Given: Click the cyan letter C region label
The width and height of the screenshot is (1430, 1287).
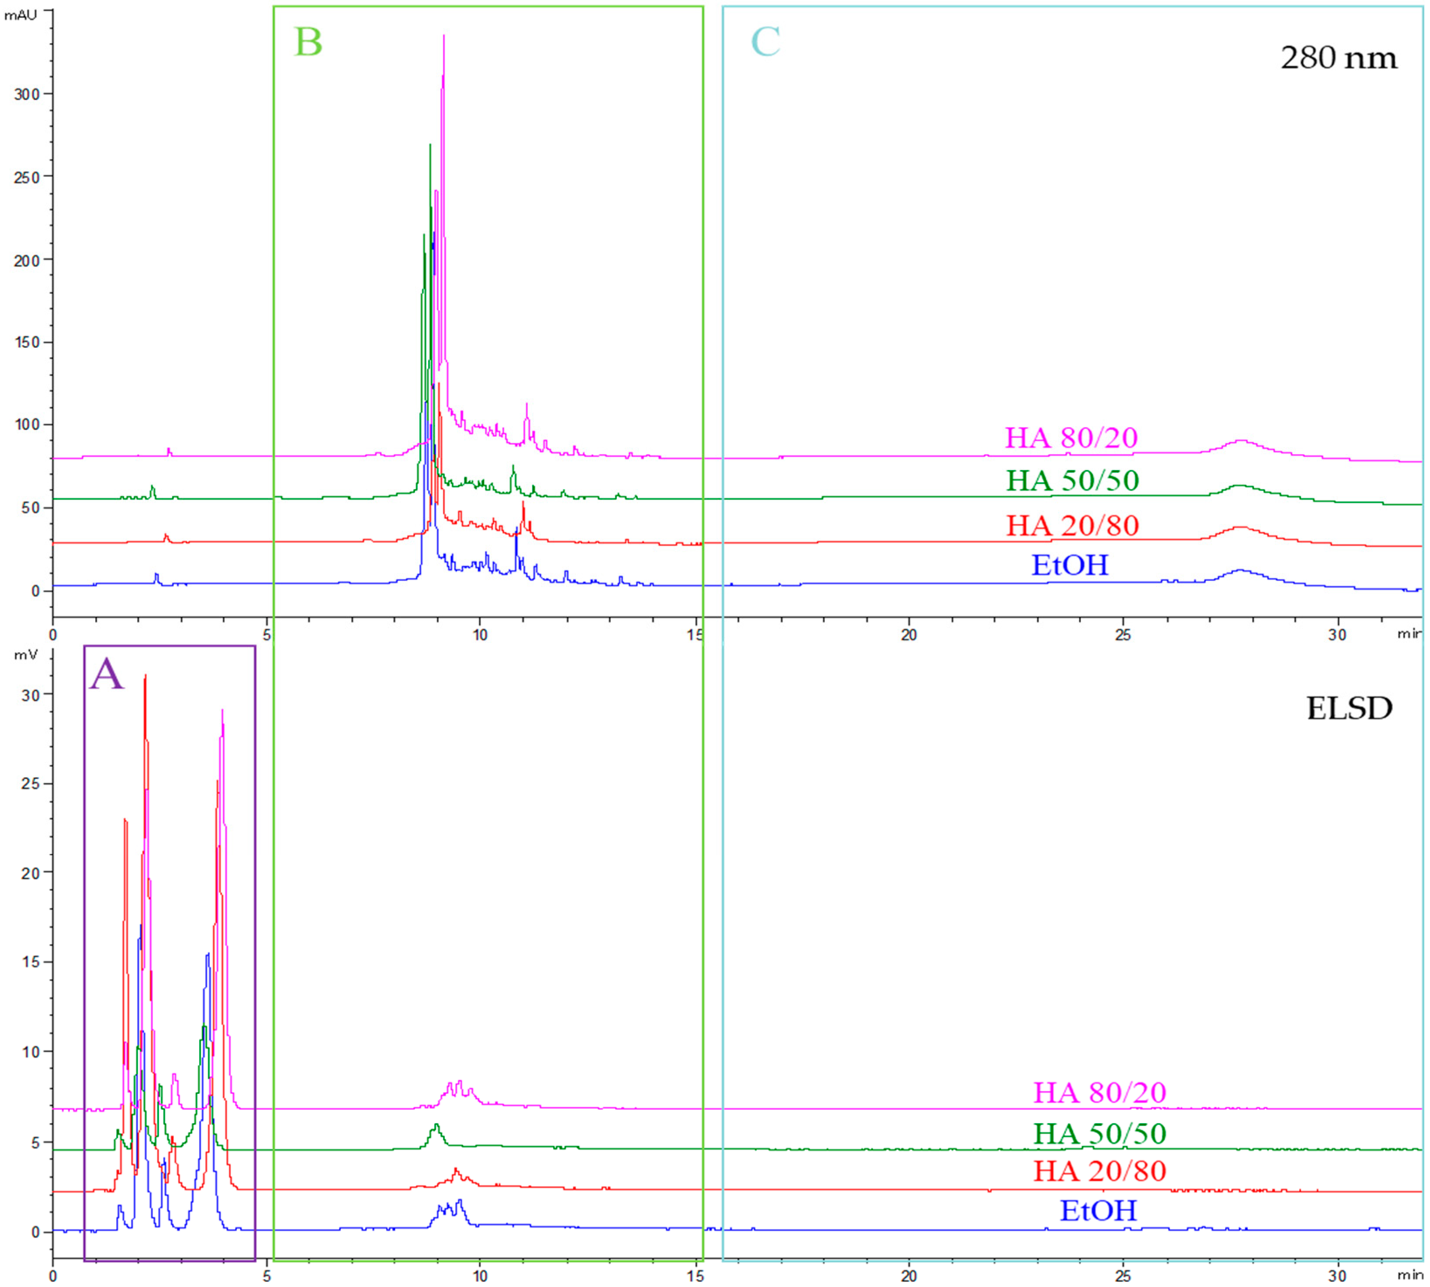Looking at the screenshot, I should coord(765,42).
